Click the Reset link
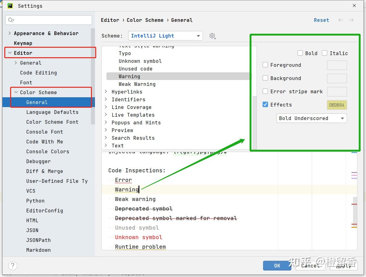 tap(321, 20)
